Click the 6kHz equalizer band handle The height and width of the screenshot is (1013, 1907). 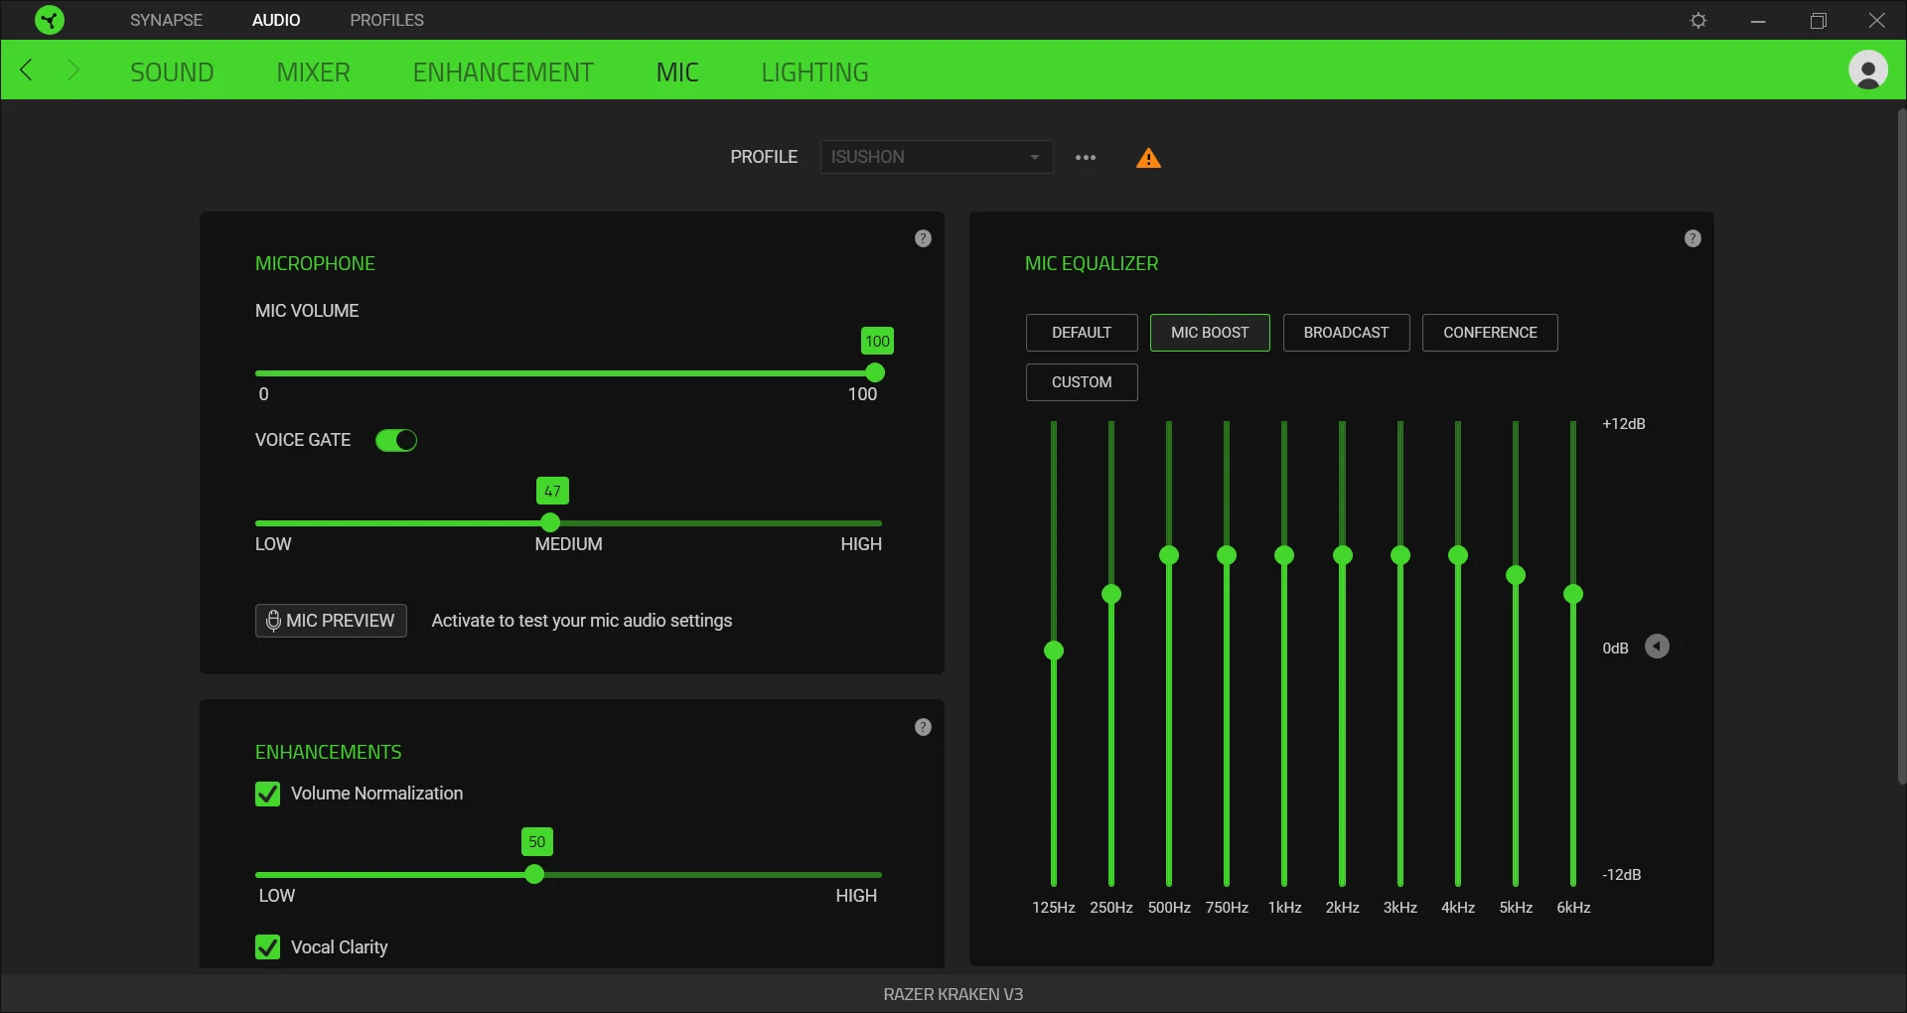(1573, 594)
